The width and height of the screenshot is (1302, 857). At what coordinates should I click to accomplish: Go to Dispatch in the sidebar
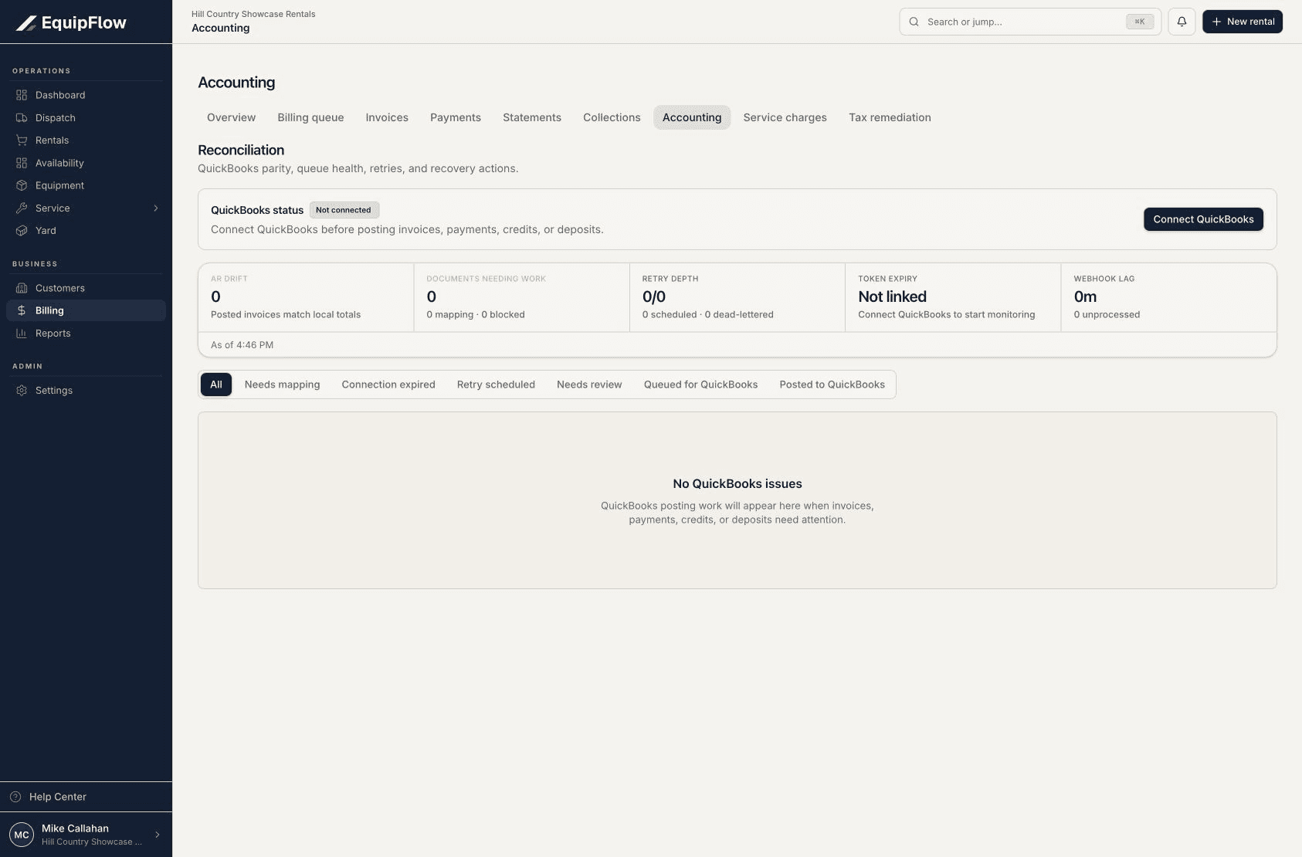(x=86, y=118)
